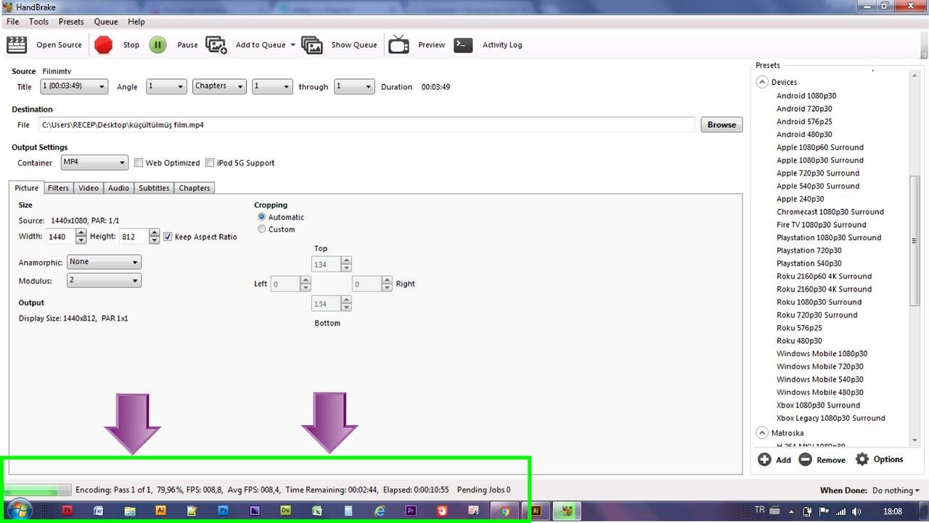Switch to the Filters tab
The width and height of the screenshot is (929, 523).
pyautogui.click(x=58, y=188)
